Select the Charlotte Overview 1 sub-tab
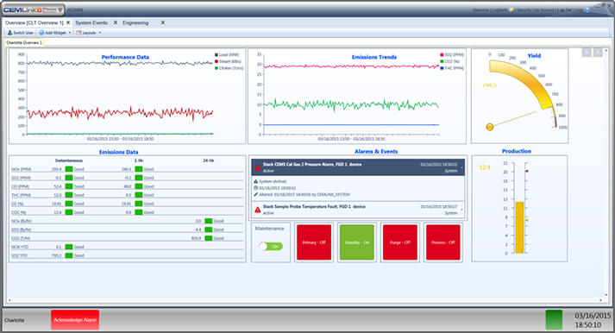 [x=24, y=42]
